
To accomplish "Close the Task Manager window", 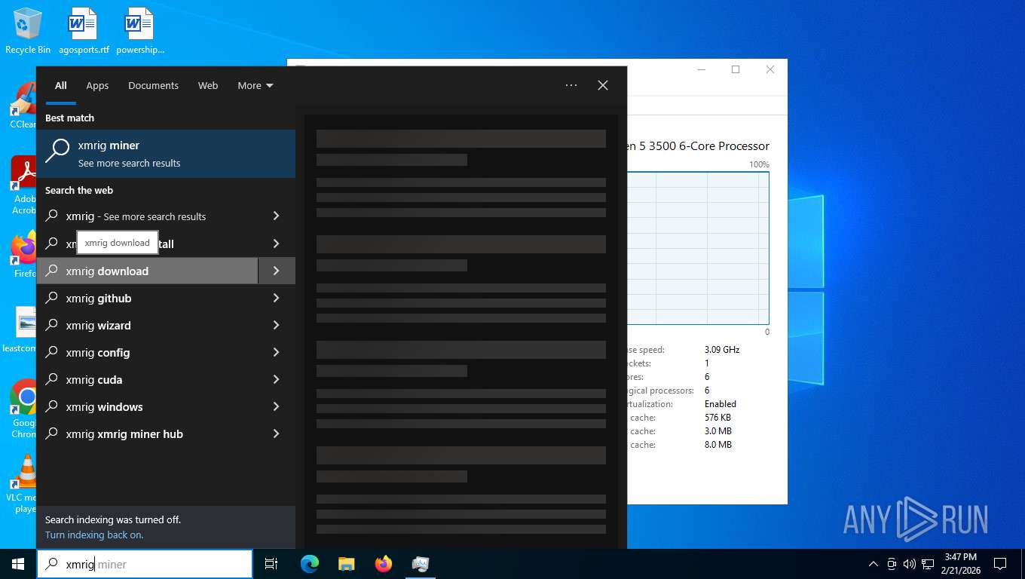I will coord(770,69).
